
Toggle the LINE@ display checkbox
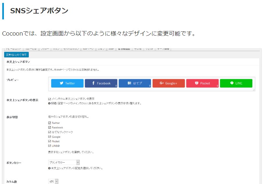pyautogui.click(x=50, y=146)
